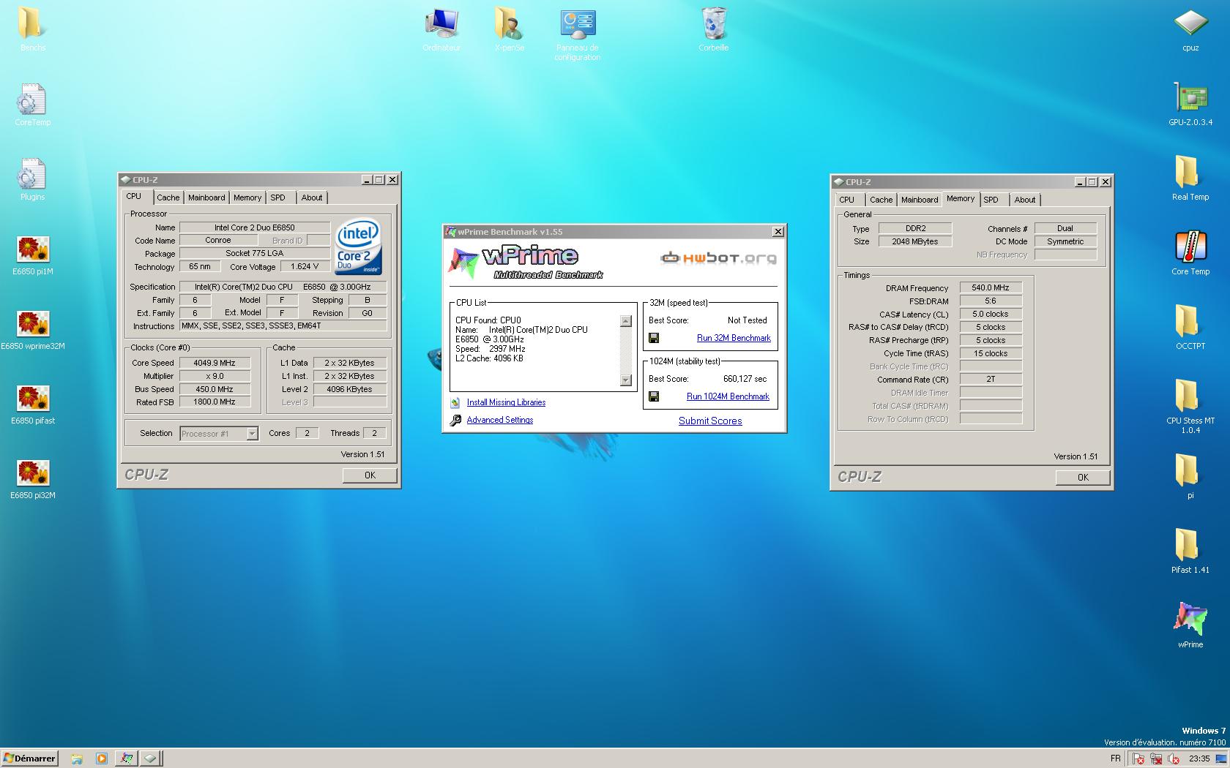The height and width of the screenshot is (768, 1230).
Task: Close the wPrime Benchmark window
Action: 778,231
